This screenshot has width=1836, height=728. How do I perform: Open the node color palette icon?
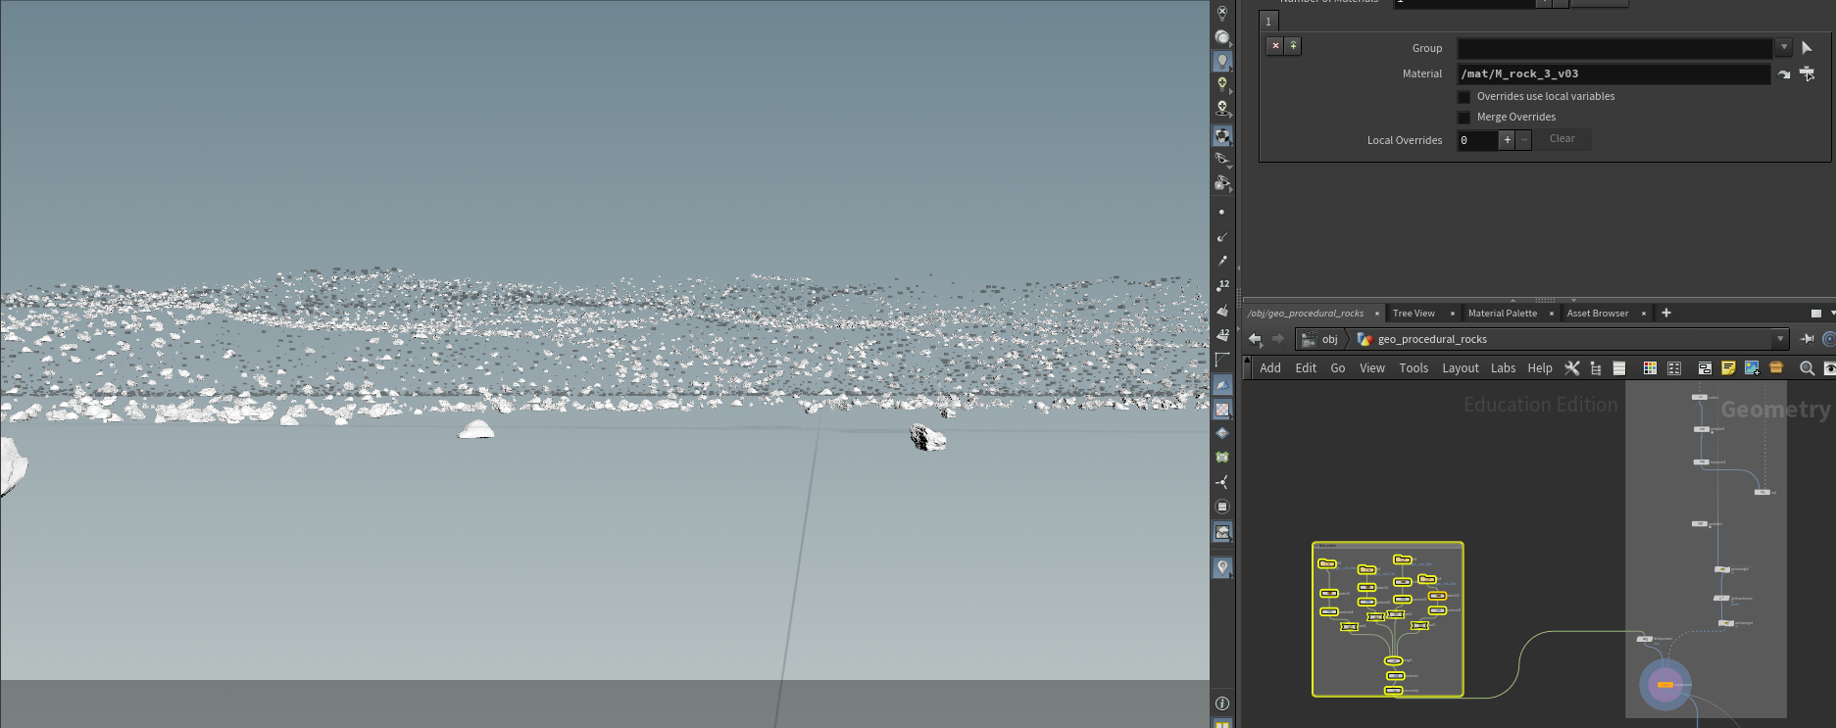[x=1650, y=368]
